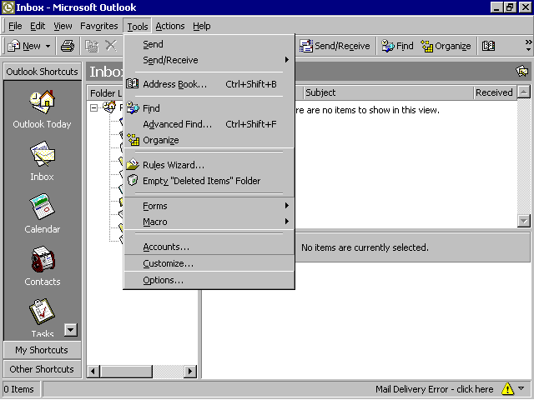
Task: Click folder list scroll left arrow
Action: click(93, 371)
